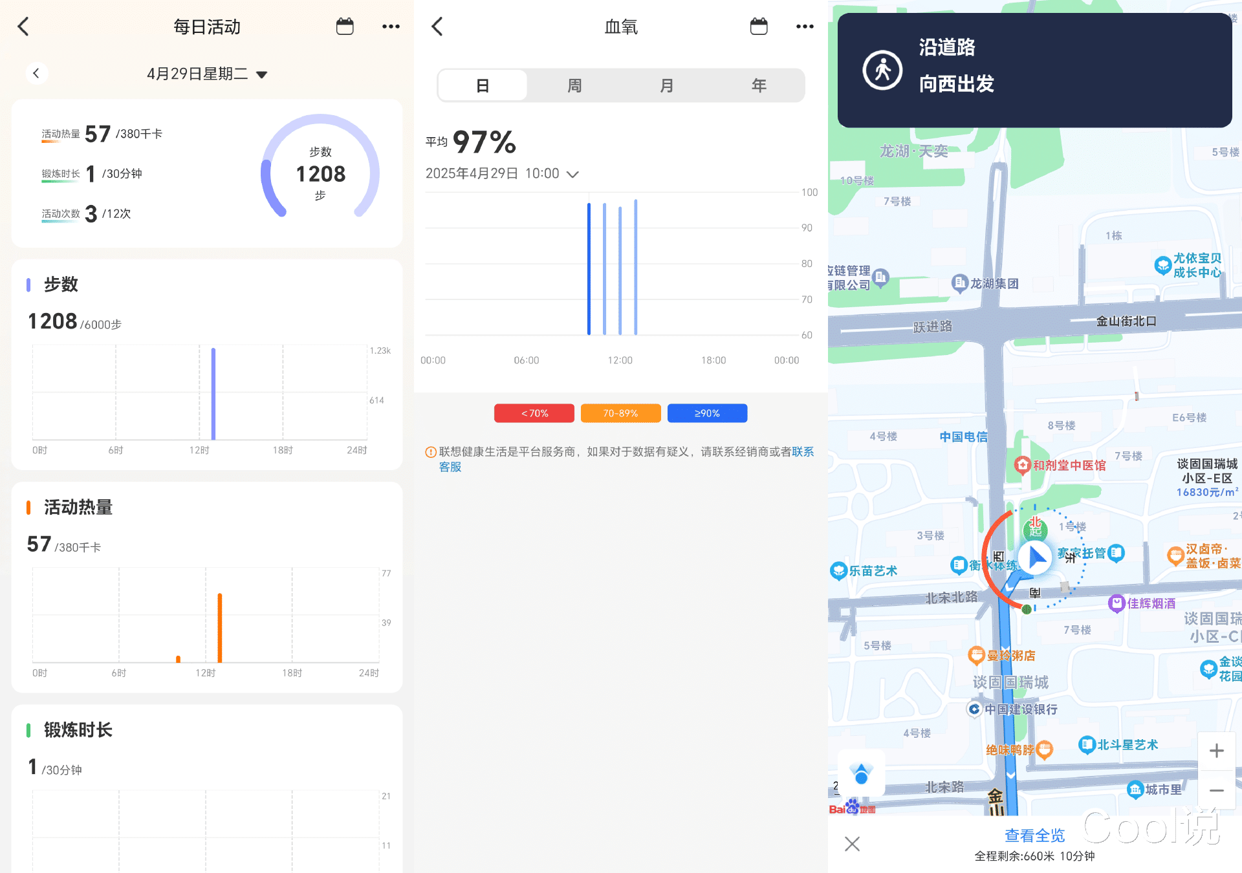
Task: Tap the 佳辉烟酒 shop marker
Action: coord(1117,603)
